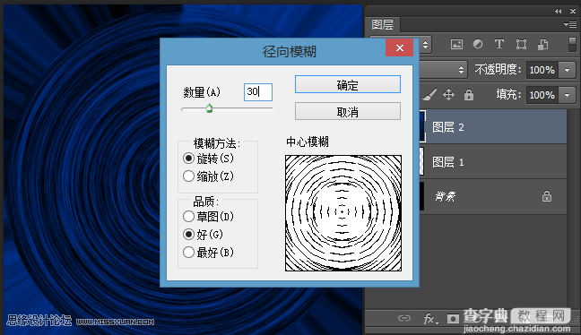The width and height of the screenshot is (581, 335).
Task: Close the 径向模糊 dialog
Action: pyautogui.click(x=400, y=47)
